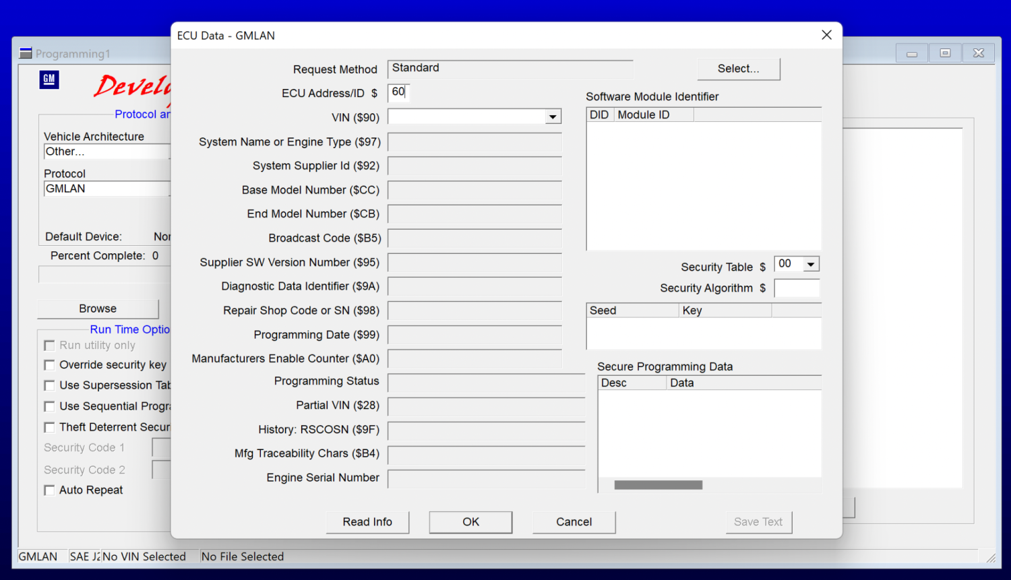The height and width of the screenshot is (580, 1011).
Task: Open the VIN ($90) dropdown
Action: [x=553, y=116]
